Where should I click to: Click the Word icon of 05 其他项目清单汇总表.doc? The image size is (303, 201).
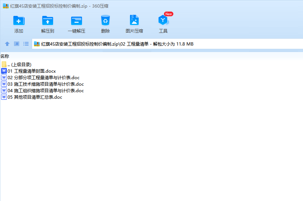click(4, 97)
